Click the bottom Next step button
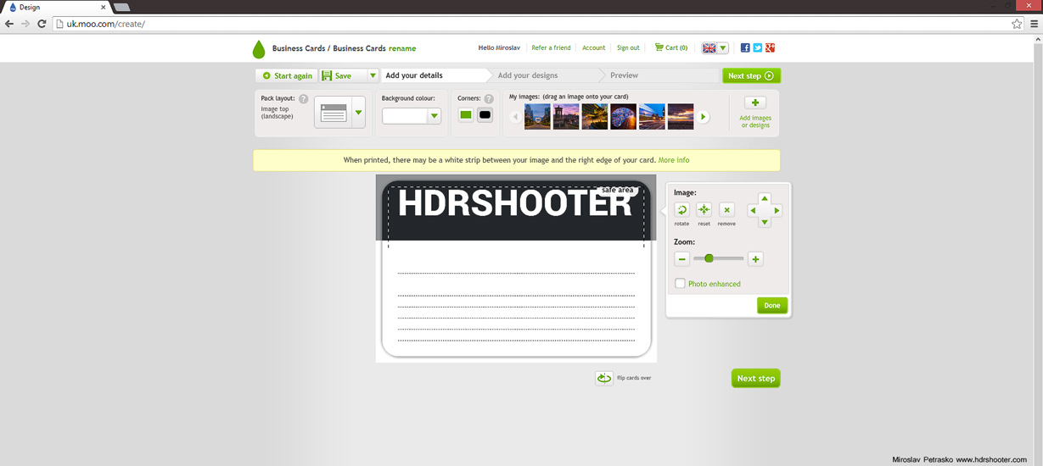This screenshot has height=466, width=1043. click(x=755, y=378)
